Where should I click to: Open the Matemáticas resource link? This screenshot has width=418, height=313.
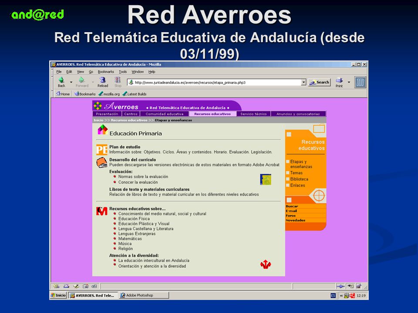[130, 239]
